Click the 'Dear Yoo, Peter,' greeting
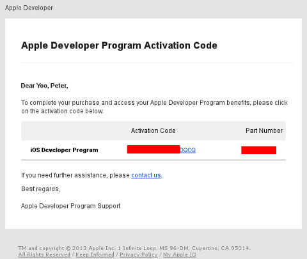The width and height of the screenshot is (307, 259). coord(44,86)
